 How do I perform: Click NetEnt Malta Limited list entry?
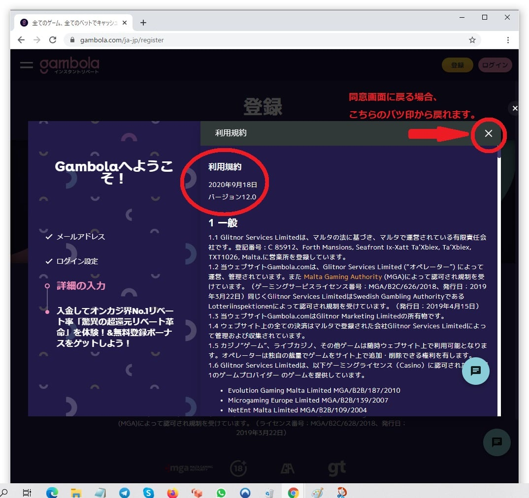tap(297, 410)
